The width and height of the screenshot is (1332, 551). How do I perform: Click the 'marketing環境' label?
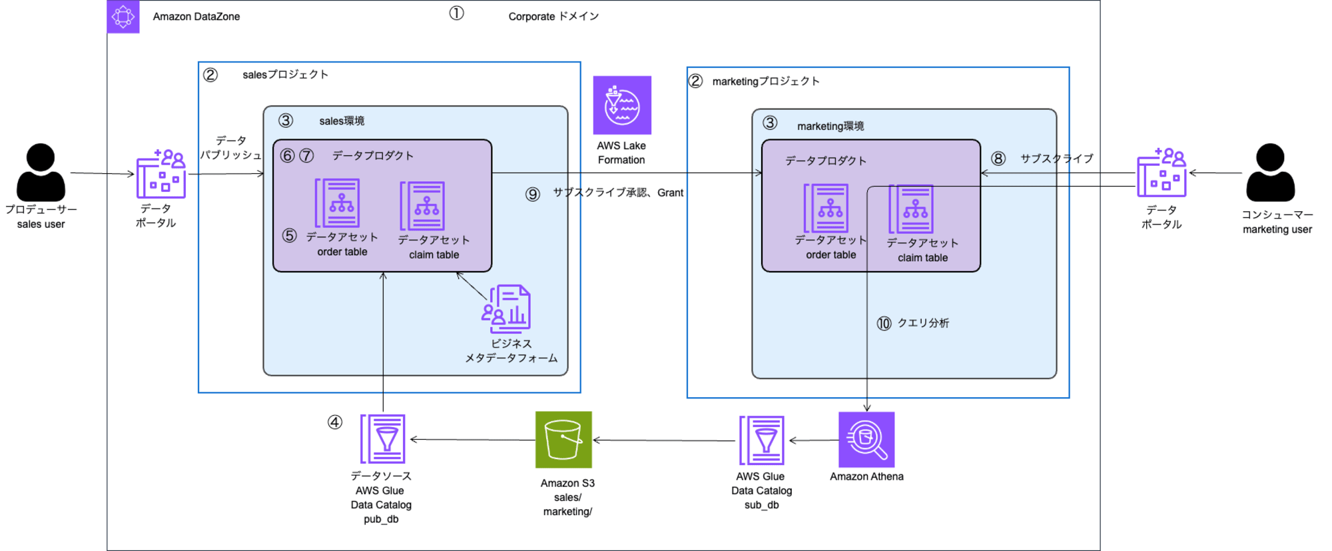tap(831, 126)
